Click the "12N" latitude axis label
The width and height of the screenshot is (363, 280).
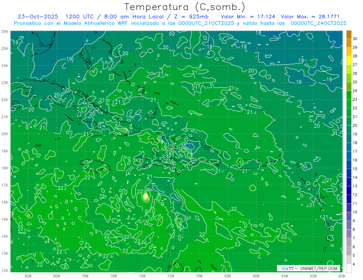pos(5,270)
